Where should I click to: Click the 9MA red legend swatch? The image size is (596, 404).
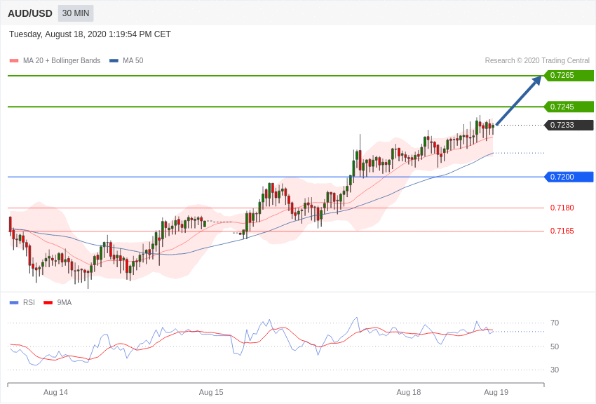tap(48, 302)
